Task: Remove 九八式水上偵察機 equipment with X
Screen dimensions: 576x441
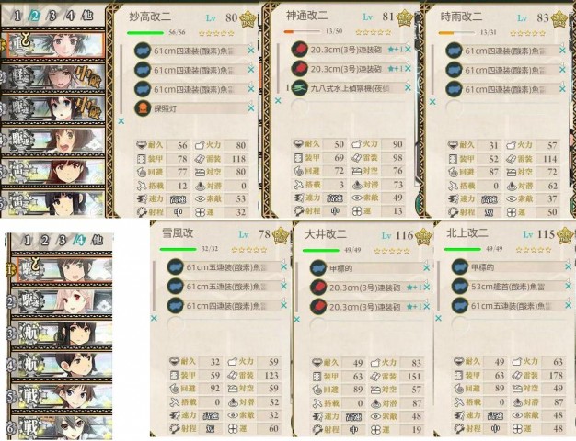Action: click(408, 87)
